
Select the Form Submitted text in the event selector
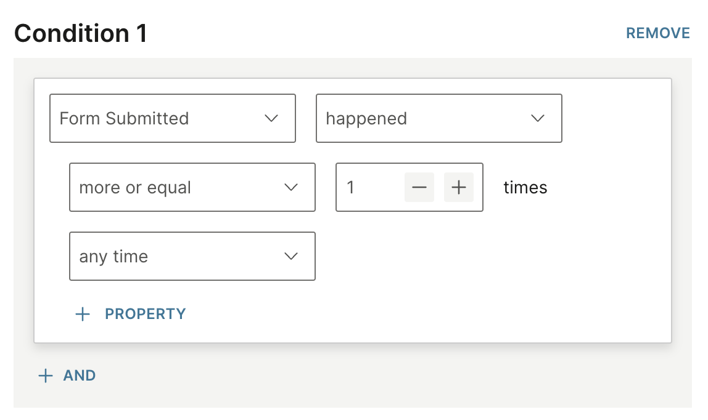click(124, 118)
